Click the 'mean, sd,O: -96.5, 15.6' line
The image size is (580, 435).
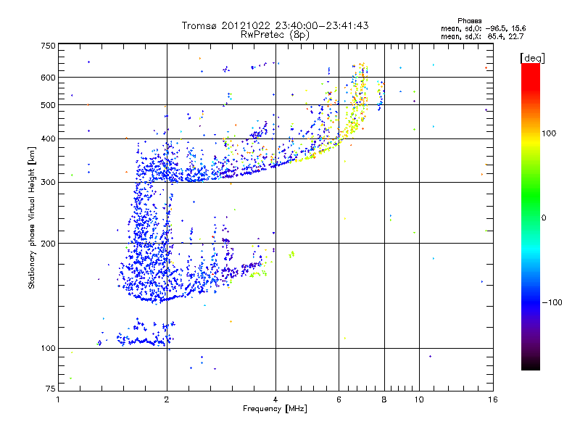coord(483,28)
